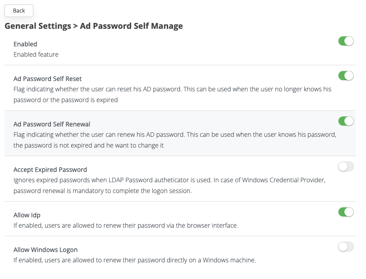Image resolution: width=366 pixels, height=279 pixels.
Task: Click the General Settings breadcrumb heading
Action: click(37, 26)
